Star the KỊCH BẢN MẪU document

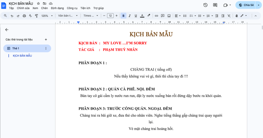38,3
